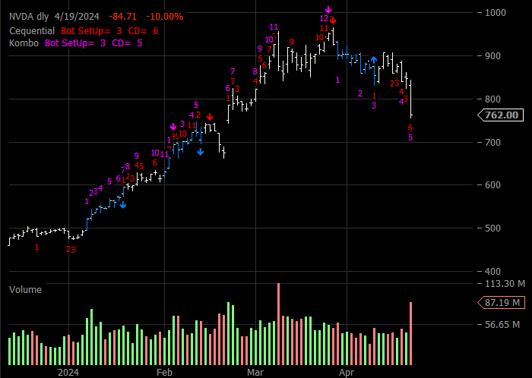Click the -10.00% percent change value
This screenshot has width=532, height=378.
click(x=165, y=16)
